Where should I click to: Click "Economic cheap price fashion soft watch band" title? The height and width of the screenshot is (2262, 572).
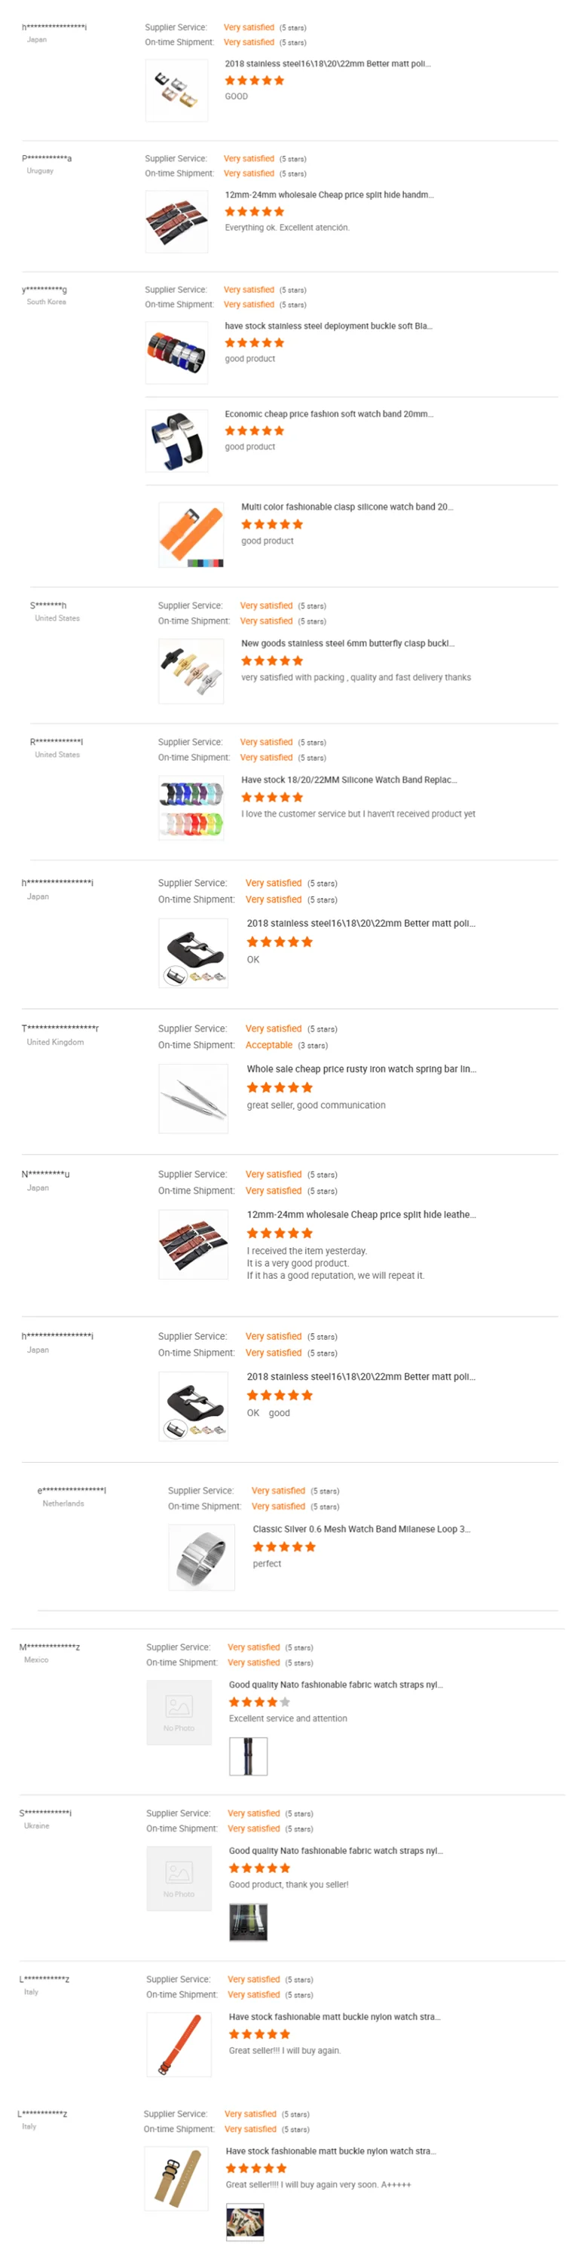tap(328, 414)
